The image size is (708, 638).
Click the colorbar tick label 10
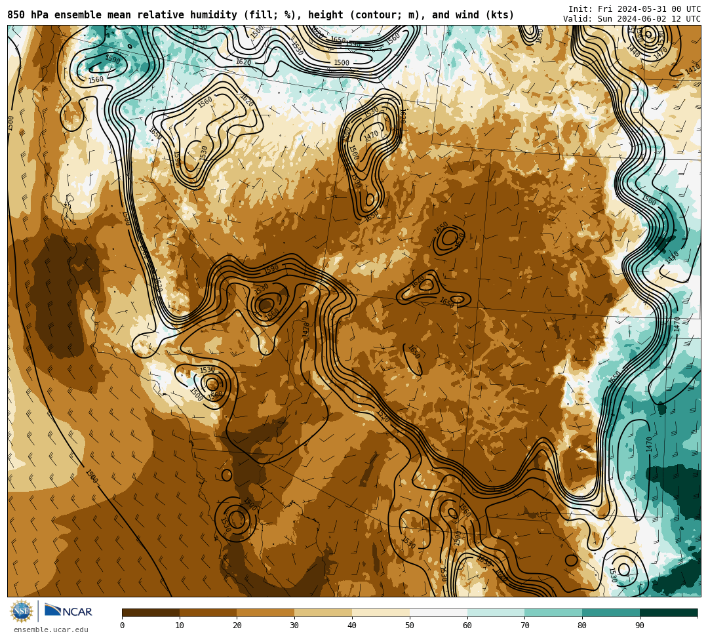point(180,626)
